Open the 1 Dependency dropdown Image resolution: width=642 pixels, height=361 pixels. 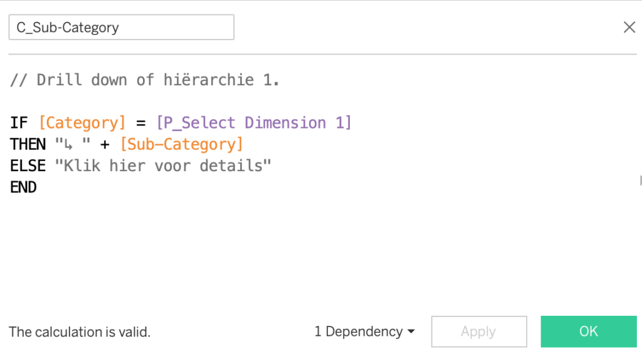pos(364,332)
